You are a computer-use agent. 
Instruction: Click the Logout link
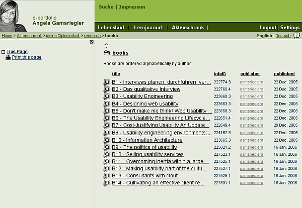268,27
